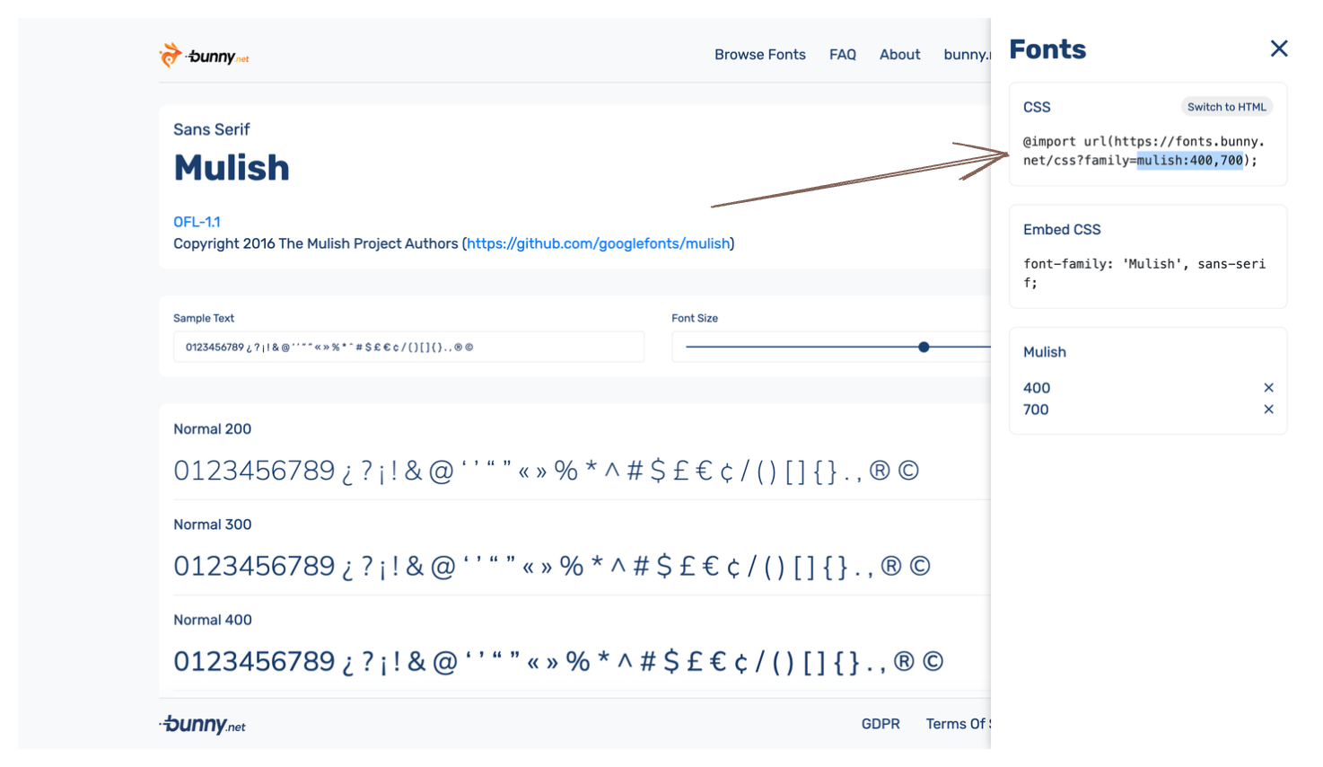Image resolution: width=1323 pixels, height=767 pixels.
Task: Click the bunny.net logo in the footer
Action: [x=202, y=724]
